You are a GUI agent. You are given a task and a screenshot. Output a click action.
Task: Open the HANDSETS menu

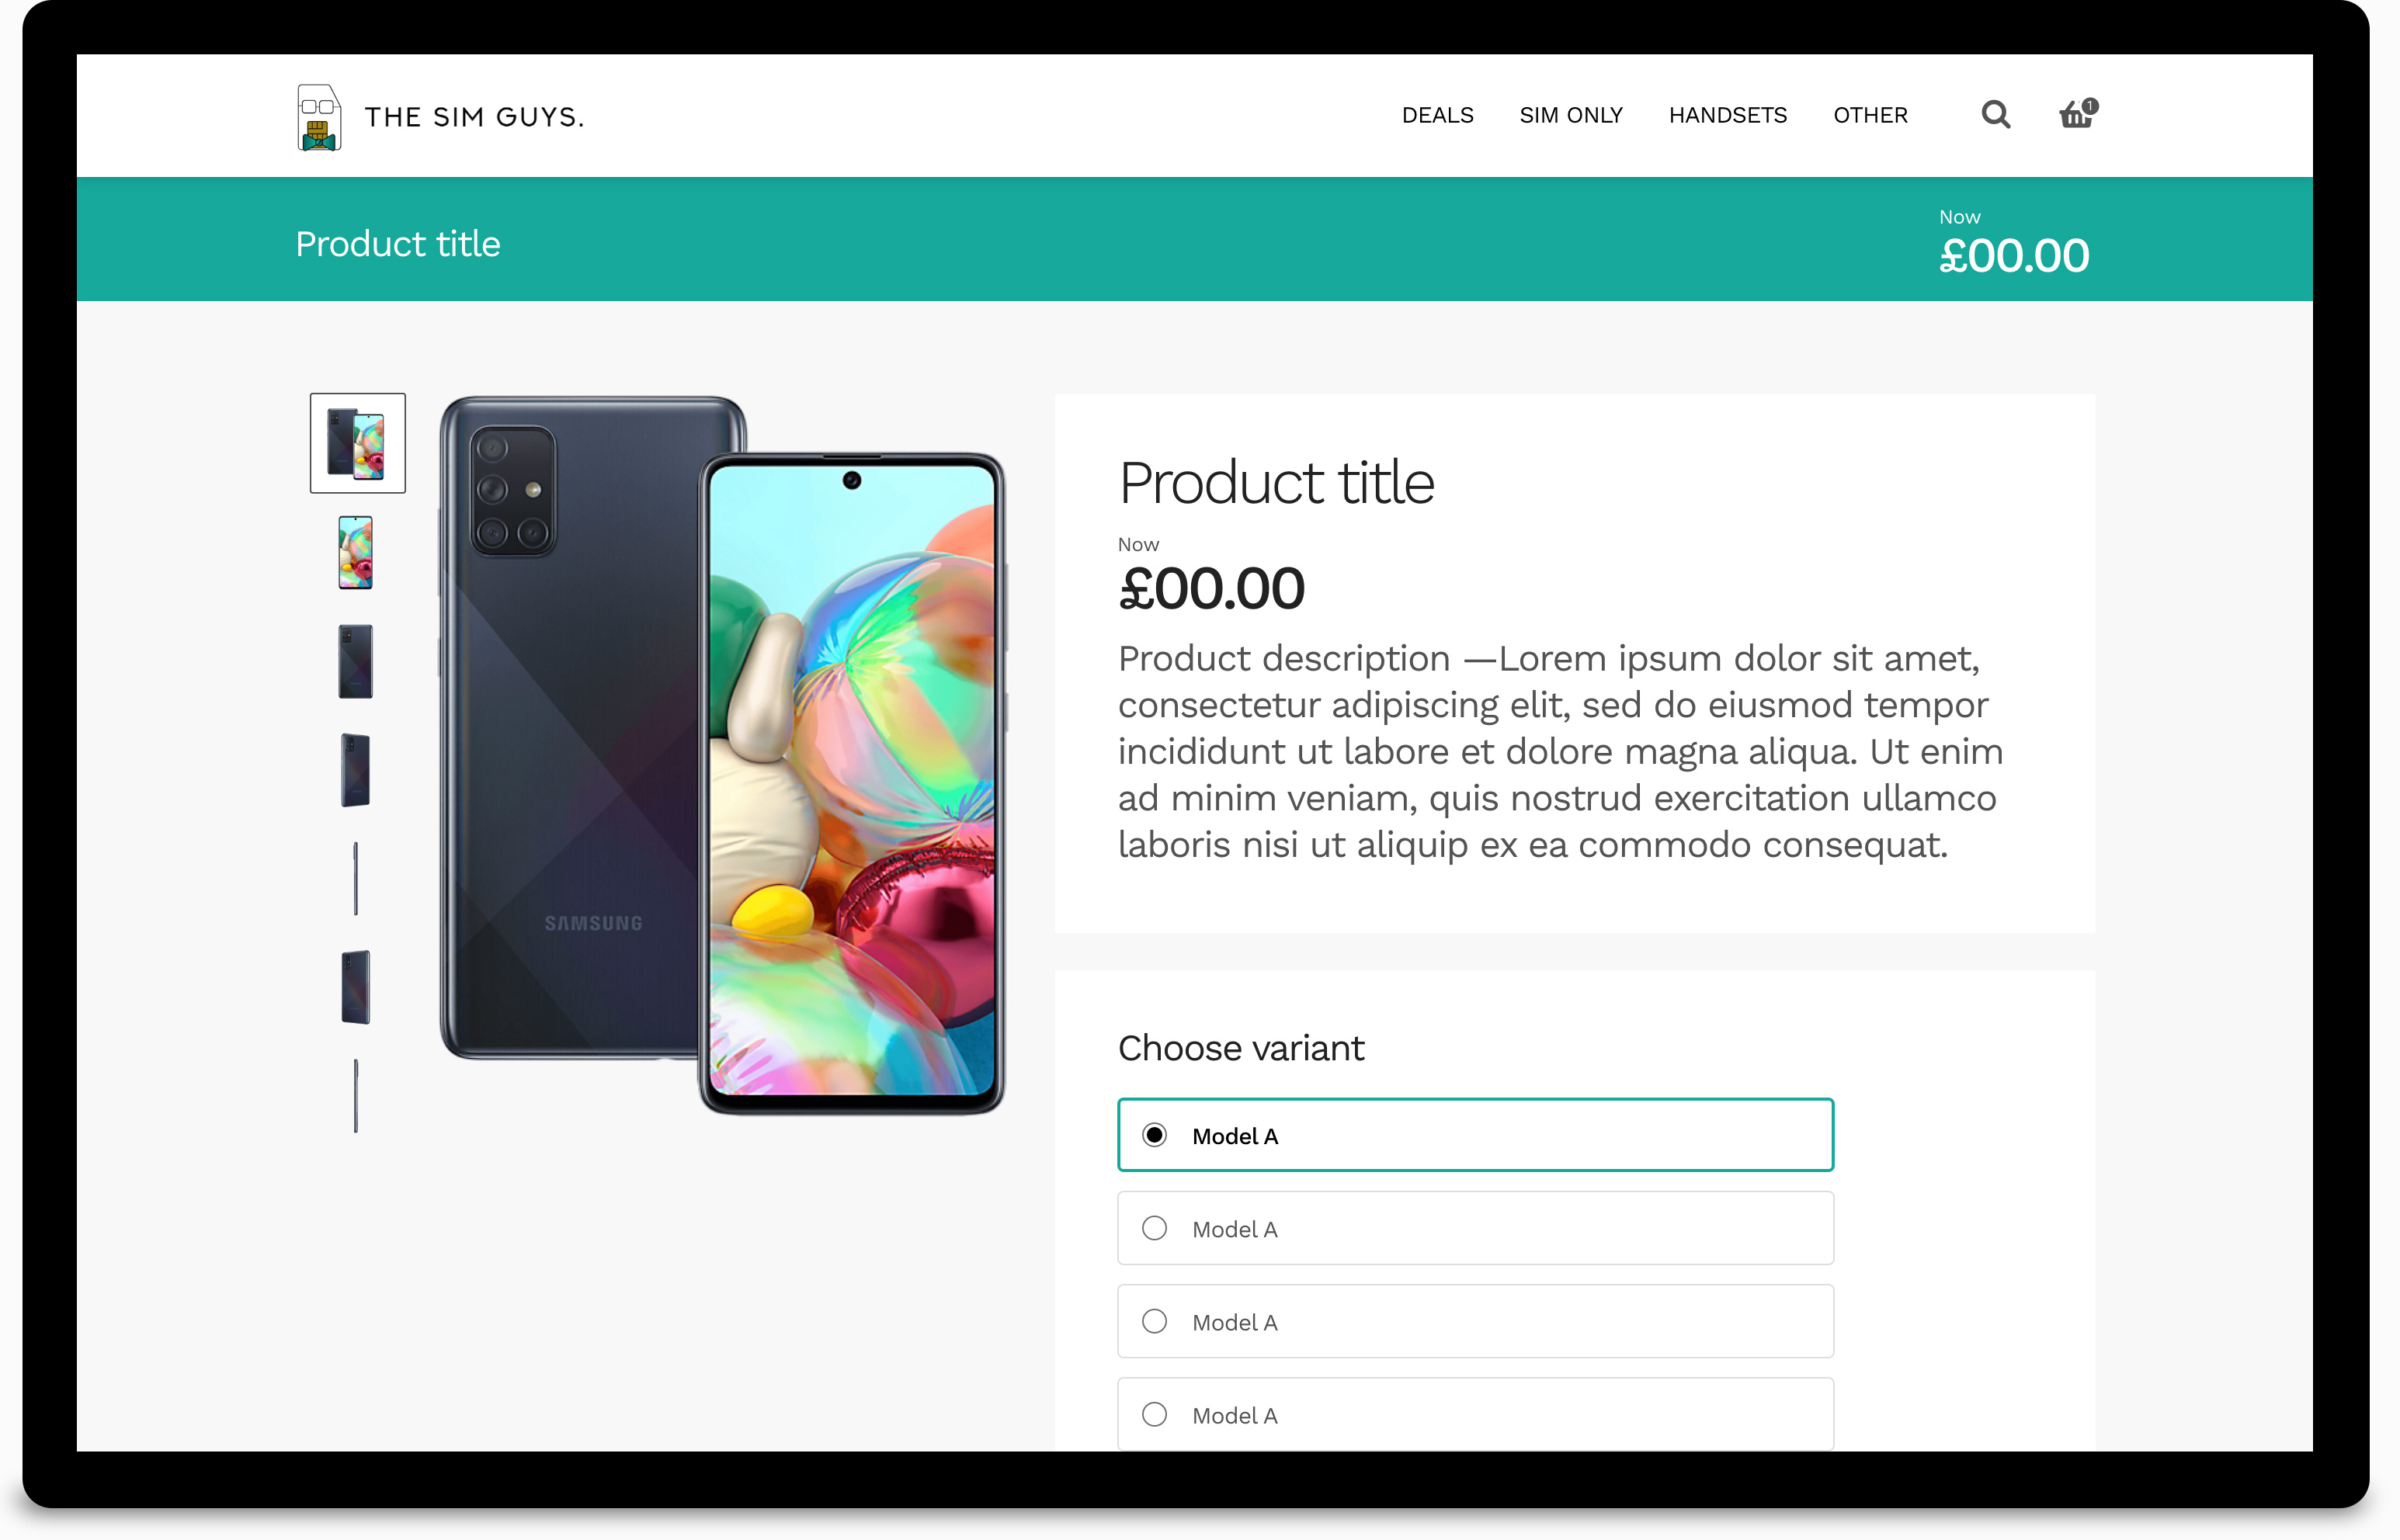1727,115
